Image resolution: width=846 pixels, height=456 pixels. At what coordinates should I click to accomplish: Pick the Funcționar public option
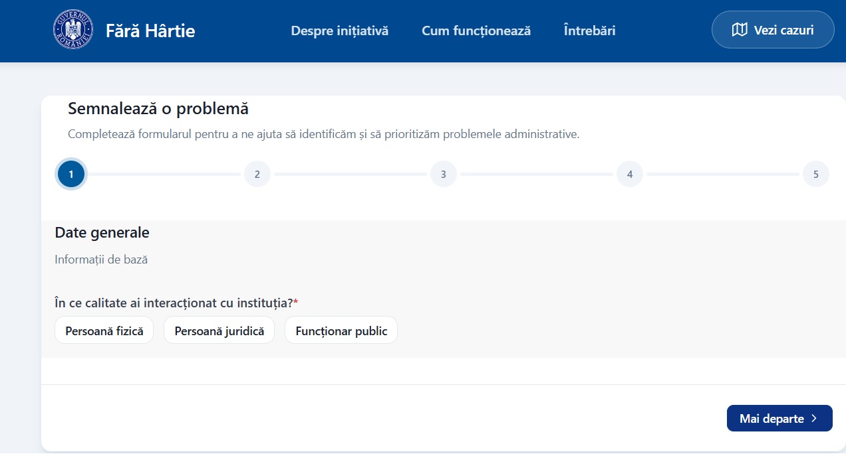(x=341, y=331)
